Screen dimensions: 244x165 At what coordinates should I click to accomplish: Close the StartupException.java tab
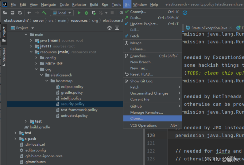tap(230, 28)
